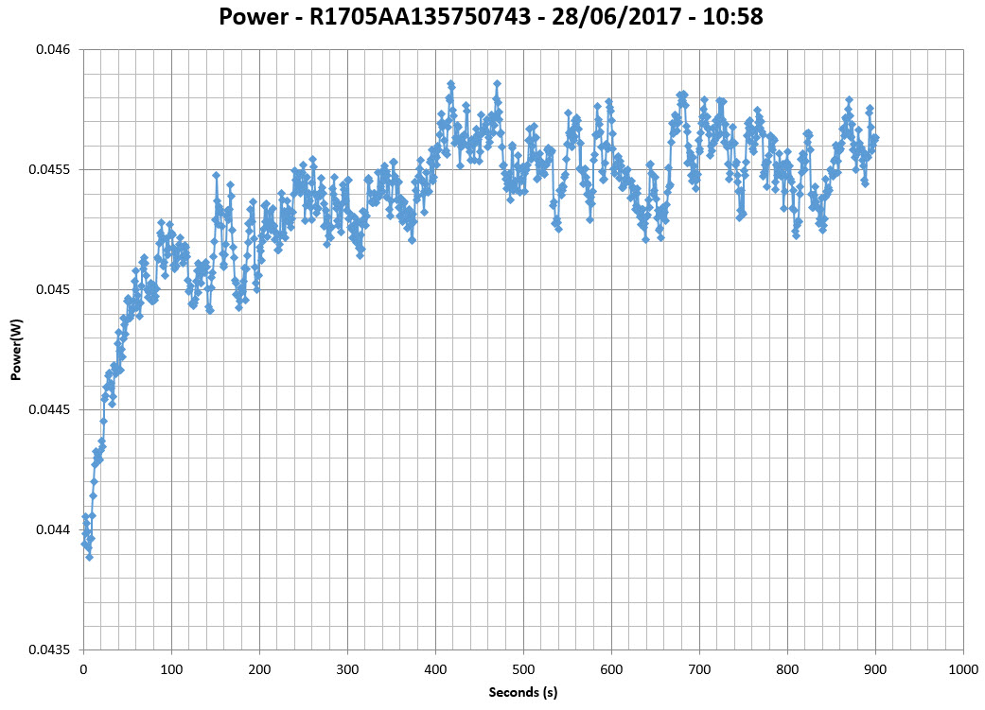
Task: Click the Seconds (s) horizontal axis title
Action: pyautogui.click(x=522, y=693)
